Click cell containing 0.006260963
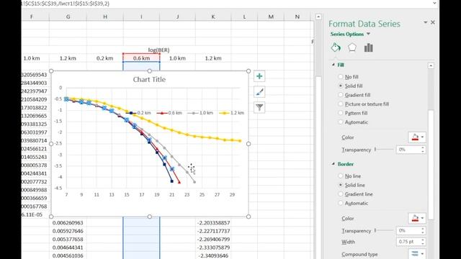This screenshot has height=259, width=461. (68, 223)
